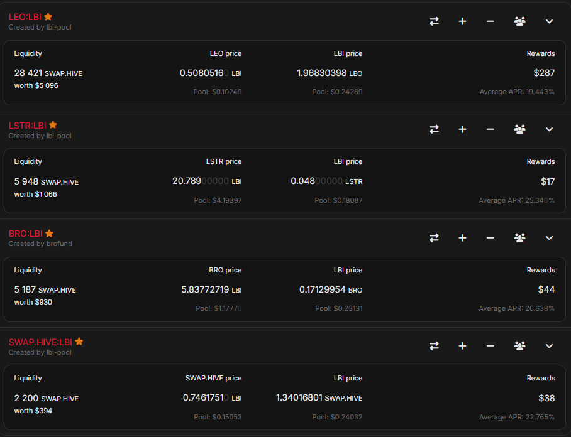Screen dimensions: 571x437
Task: Open swap for the BRO:LBI pool
Action: point(434,238)
